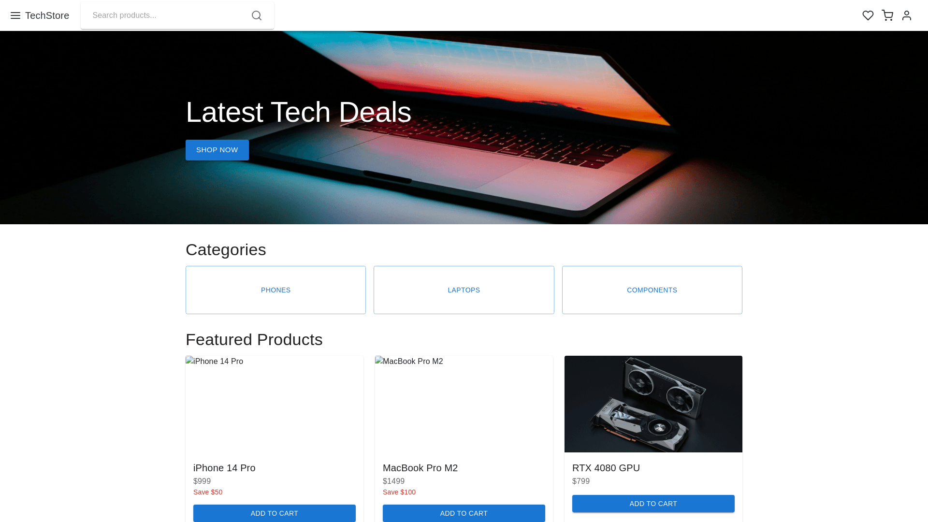Image resolution: width=928 pixels, height=522 pixels.
Task: Click the MacBook Pro M2 title
Action: 420,468
